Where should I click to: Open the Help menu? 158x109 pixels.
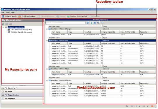[13, 13]
